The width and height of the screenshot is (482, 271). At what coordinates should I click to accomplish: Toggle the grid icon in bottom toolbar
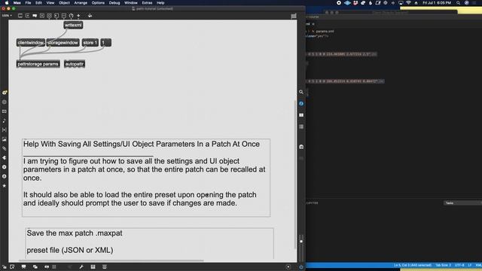[54, 267]
